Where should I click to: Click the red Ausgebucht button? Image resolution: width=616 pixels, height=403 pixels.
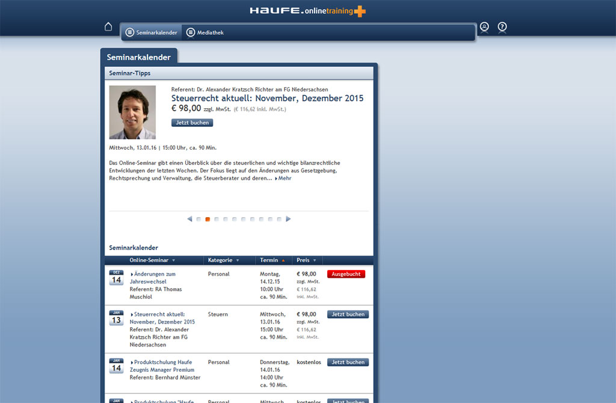click(346, 274)
